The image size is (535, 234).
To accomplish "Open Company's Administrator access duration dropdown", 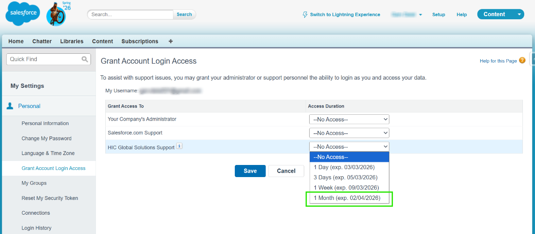I will coord(349,120).
